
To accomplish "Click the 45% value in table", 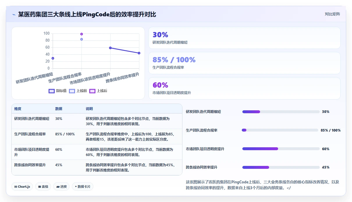I will click(x=59, y=165).
